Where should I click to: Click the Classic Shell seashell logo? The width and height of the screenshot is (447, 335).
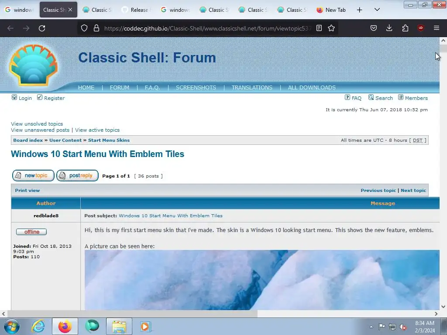33,65
